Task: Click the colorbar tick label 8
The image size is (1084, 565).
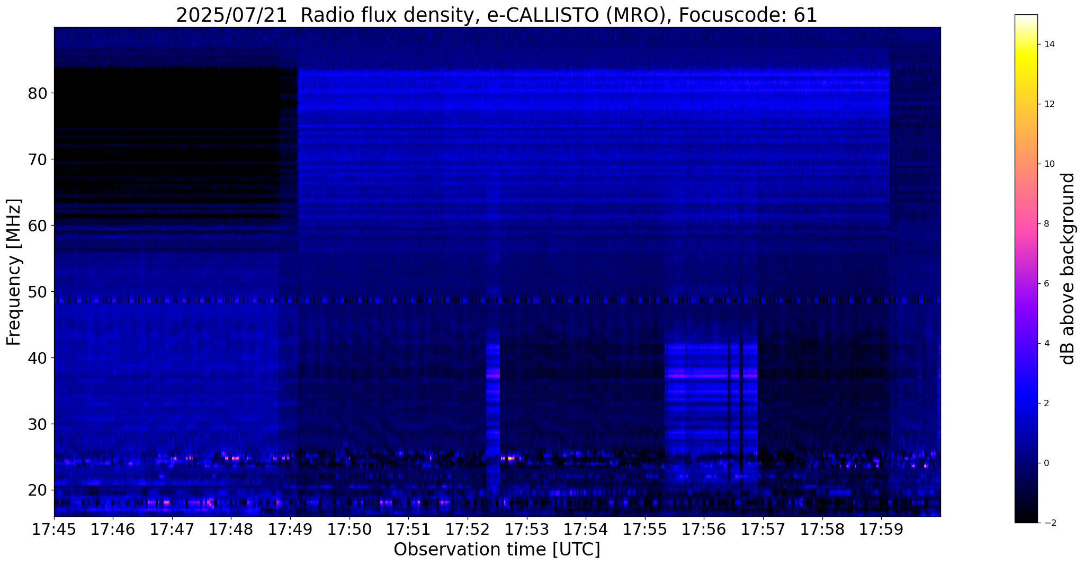Action: 1046,224
